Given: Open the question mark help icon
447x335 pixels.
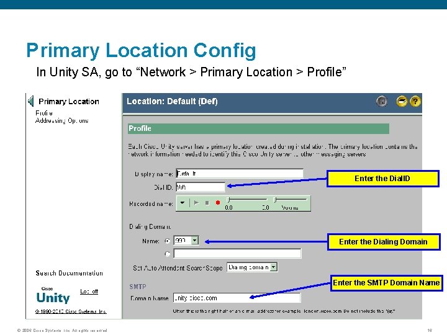Looking at the screenshot, I should coord(415,101).
